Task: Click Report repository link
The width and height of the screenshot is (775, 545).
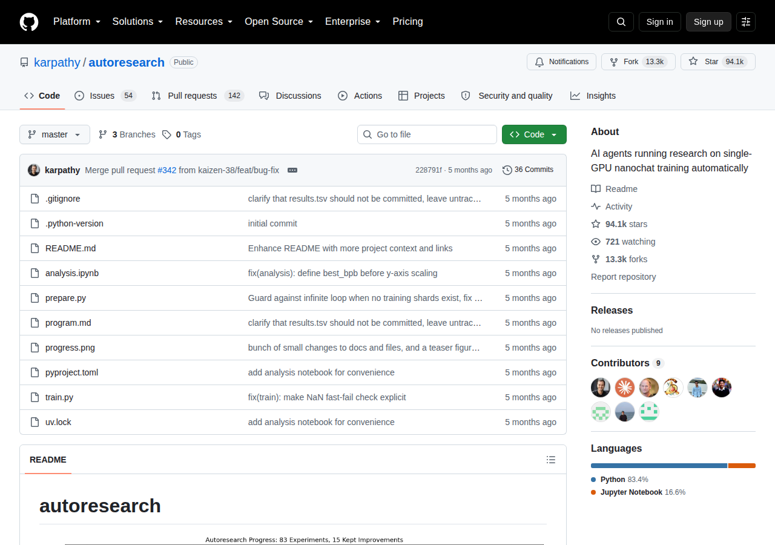Action: tap(623, 277)
